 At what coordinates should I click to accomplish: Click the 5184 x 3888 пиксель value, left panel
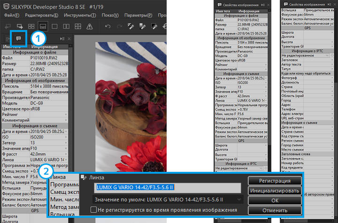(49, 86)
